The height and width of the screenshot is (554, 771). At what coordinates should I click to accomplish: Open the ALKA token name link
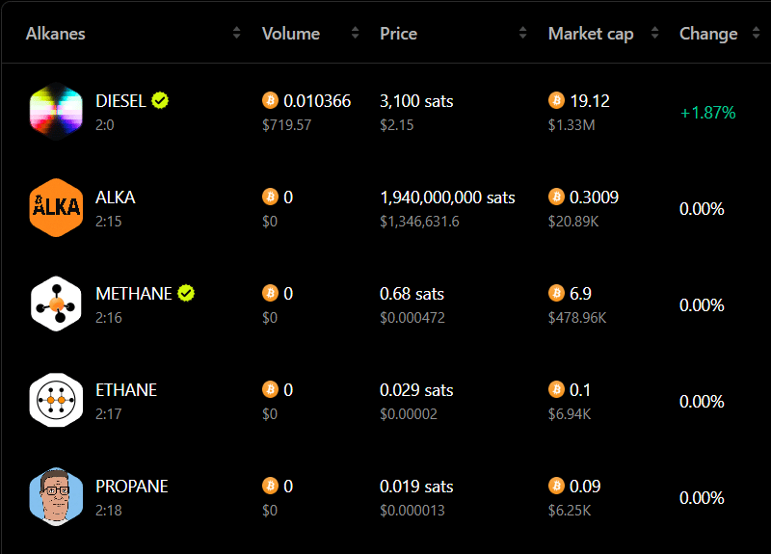[x=116, y=198]
